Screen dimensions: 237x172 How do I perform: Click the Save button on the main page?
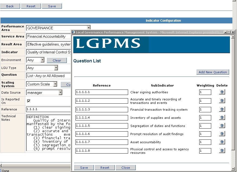(52, 6)
